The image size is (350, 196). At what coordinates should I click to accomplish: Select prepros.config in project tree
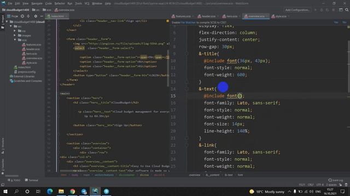(25, 72)
